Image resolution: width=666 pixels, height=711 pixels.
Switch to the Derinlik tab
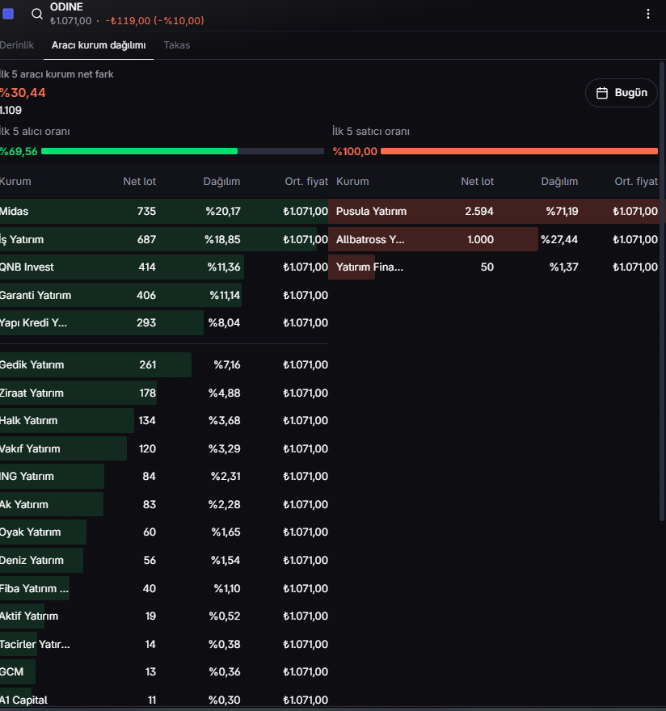click(x=17, y=45)
